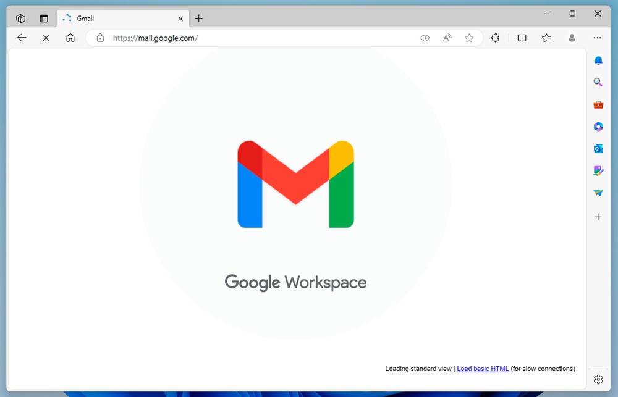Go to the browser home page
The height and width of the screenshot is (397, 618).
70,38
